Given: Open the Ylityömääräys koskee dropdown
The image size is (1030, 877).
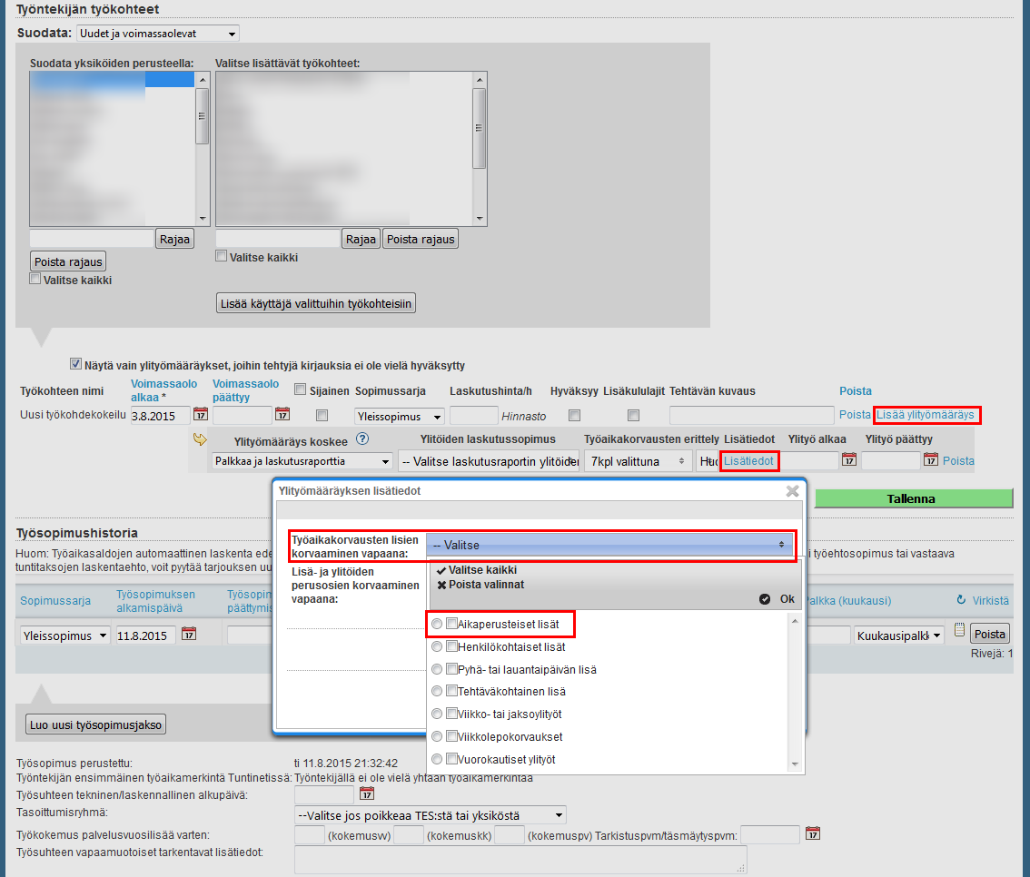Looking at the screenshot, I should (302, 461).
